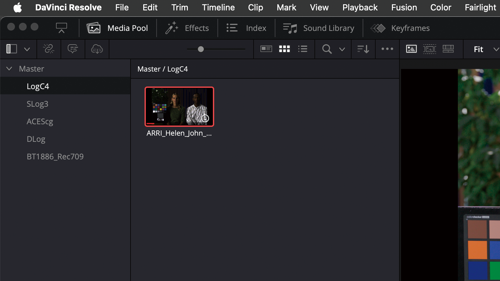Open the View menu
This screenshot has height=281, width=500.
[319, 7]
